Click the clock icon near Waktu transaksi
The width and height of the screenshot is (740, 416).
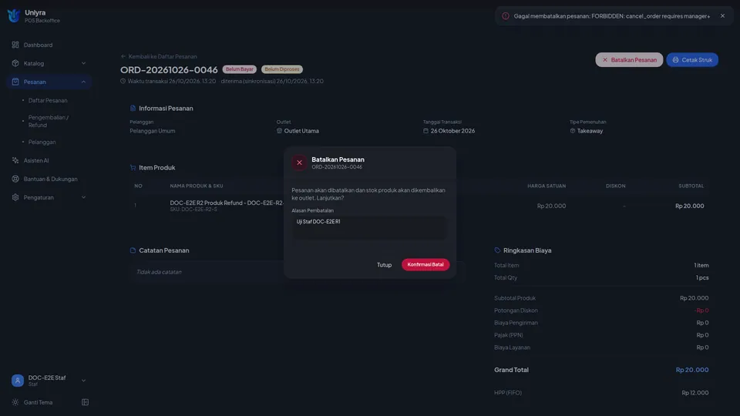coord(123,81)
